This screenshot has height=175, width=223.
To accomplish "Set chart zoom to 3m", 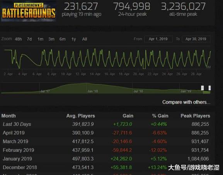I will (51, 39).
